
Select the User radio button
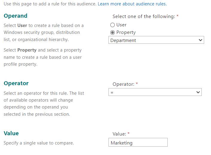(112, 25)
